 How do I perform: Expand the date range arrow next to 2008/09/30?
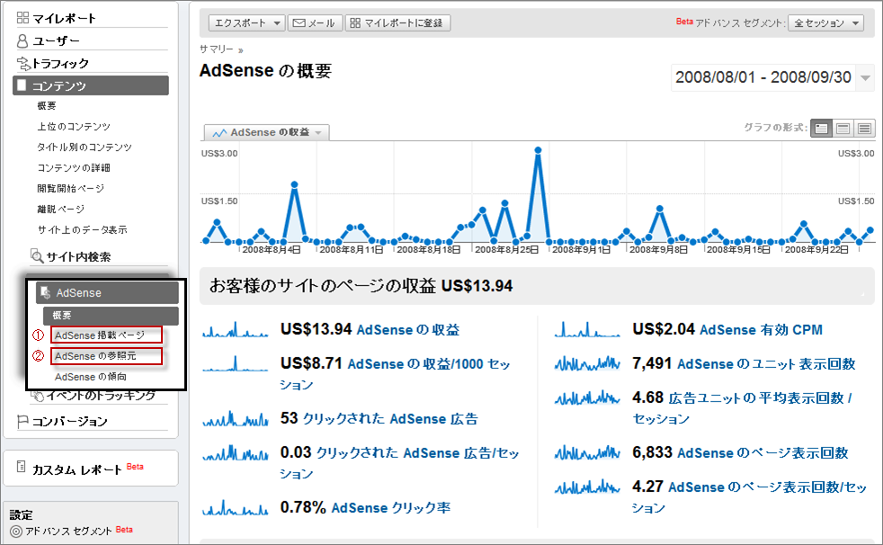tap(866, 78)
